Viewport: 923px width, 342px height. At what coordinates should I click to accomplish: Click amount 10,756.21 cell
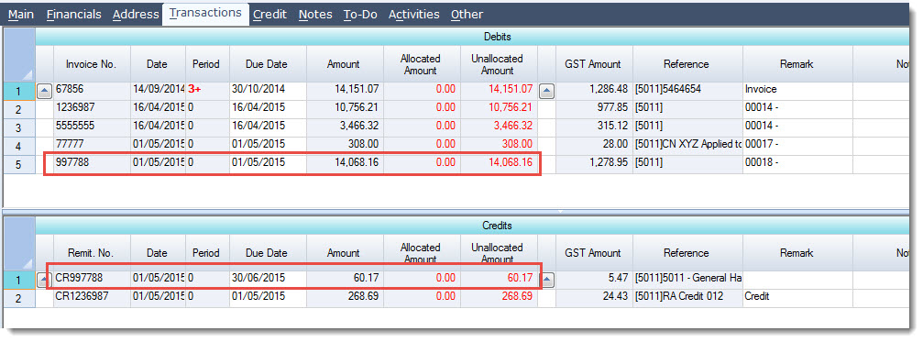point(345,108)
